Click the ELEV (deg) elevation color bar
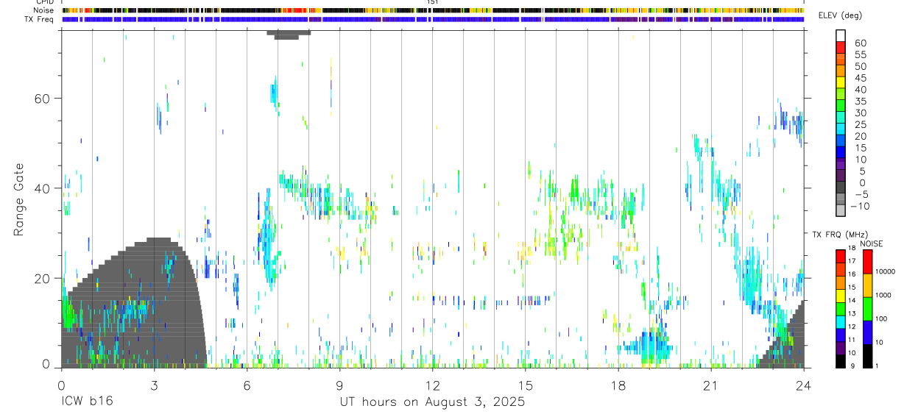The height and width of the screenshot is (417, 904). click(x=841, y=124)
